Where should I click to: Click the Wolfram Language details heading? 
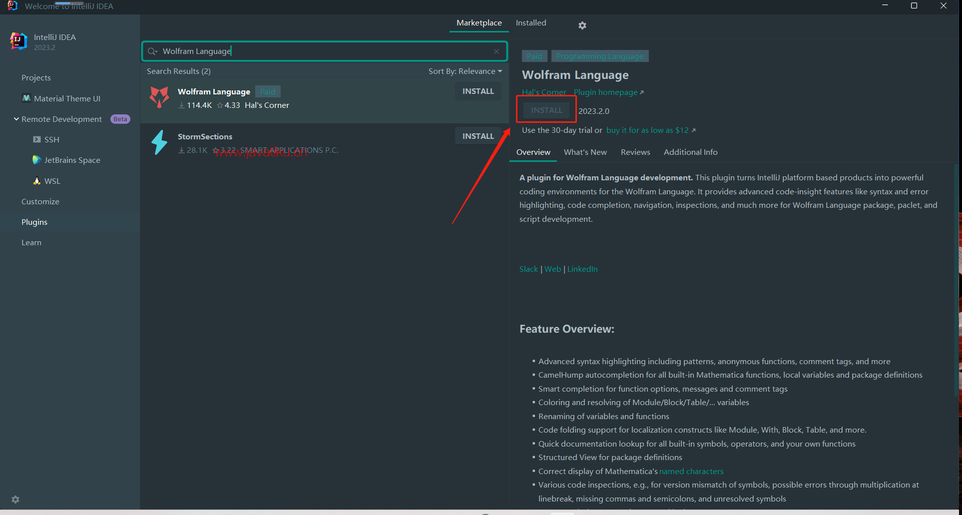point(575,75)
